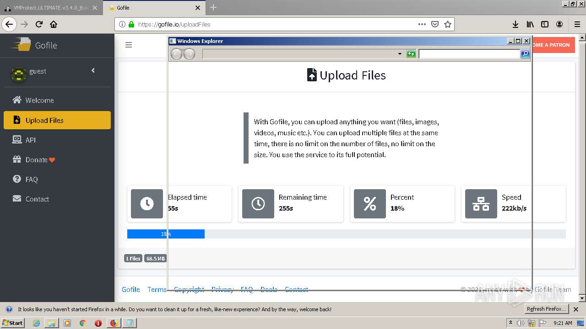The image size is (586, 329).
Task: Switch to the VMProtect.ULTIMATE tab
Action: pos(51,8)
